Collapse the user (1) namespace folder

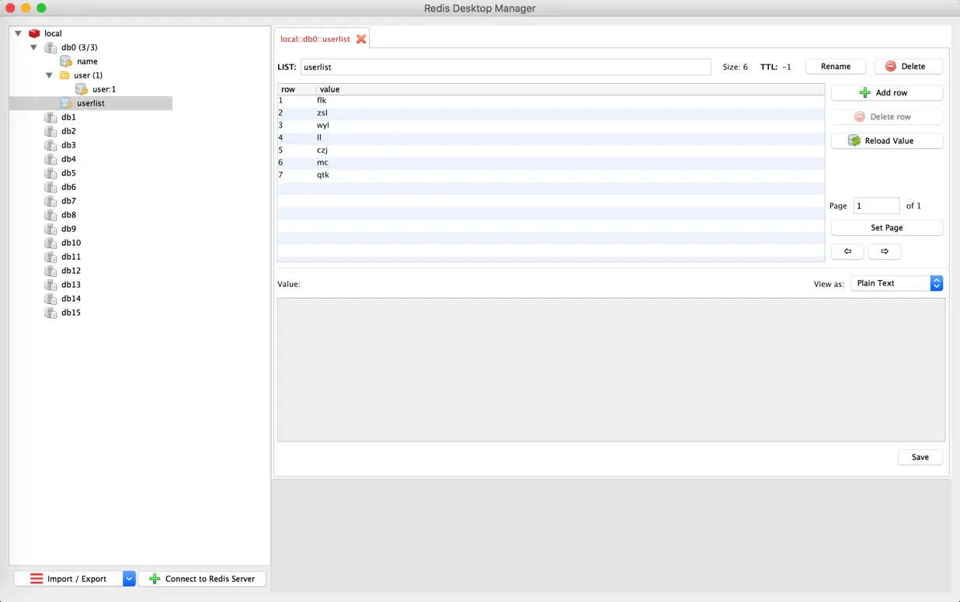pos(49,75)
